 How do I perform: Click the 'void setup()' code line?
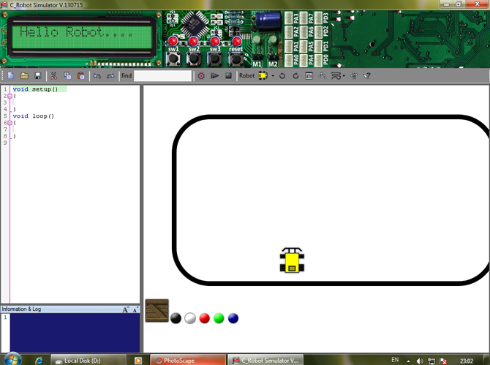pyautogui.click(x=35, y=89)
